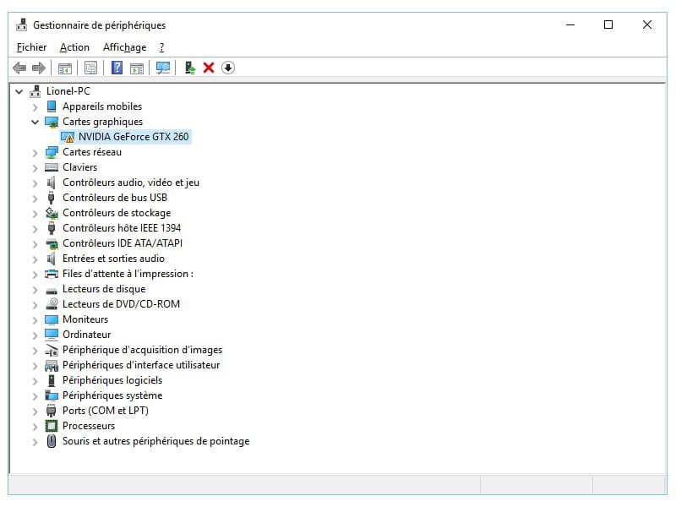Click the warning icon beside NVIDIA GeForce GTX 260
The height and width of the screenshot is (507, 676).
pyautogui.click(x=68, y=137)
